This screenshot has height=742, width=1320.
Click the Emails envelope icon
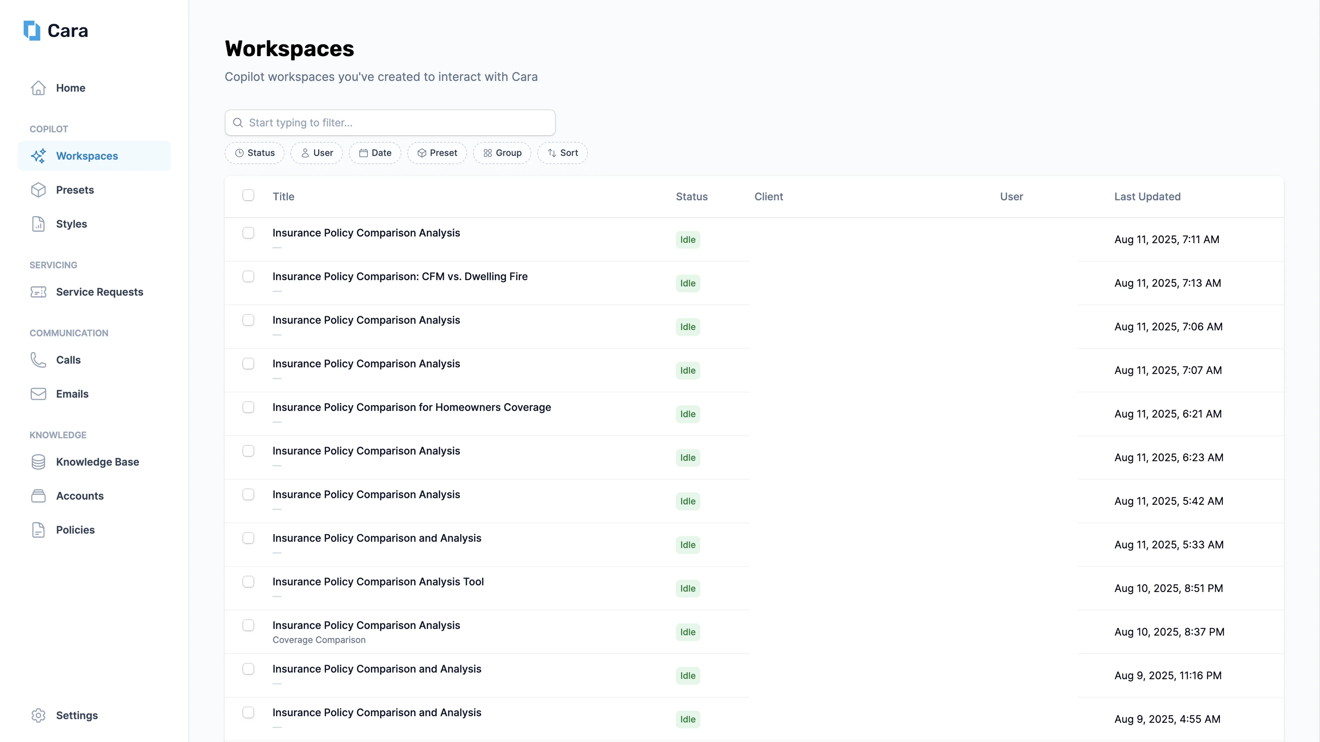pos(38,394)
